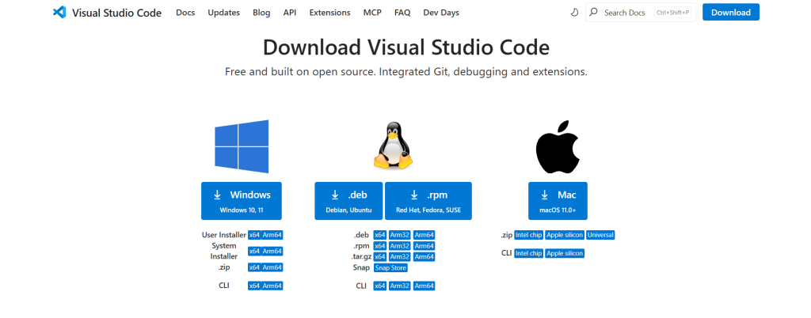Screen dimensions: 811x318
Task: Click the Search Docs input field
Action: pyautogui.click(x=626, y=13)
